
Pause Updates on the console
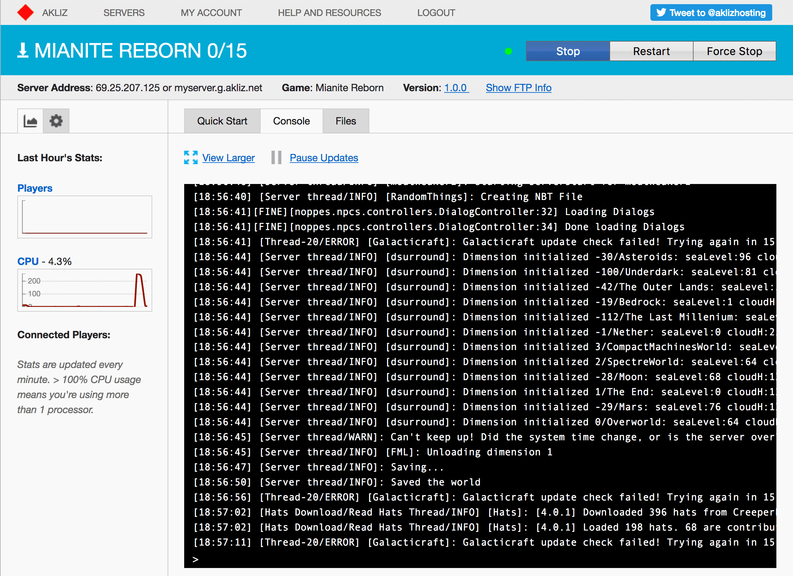coord(324,158)
